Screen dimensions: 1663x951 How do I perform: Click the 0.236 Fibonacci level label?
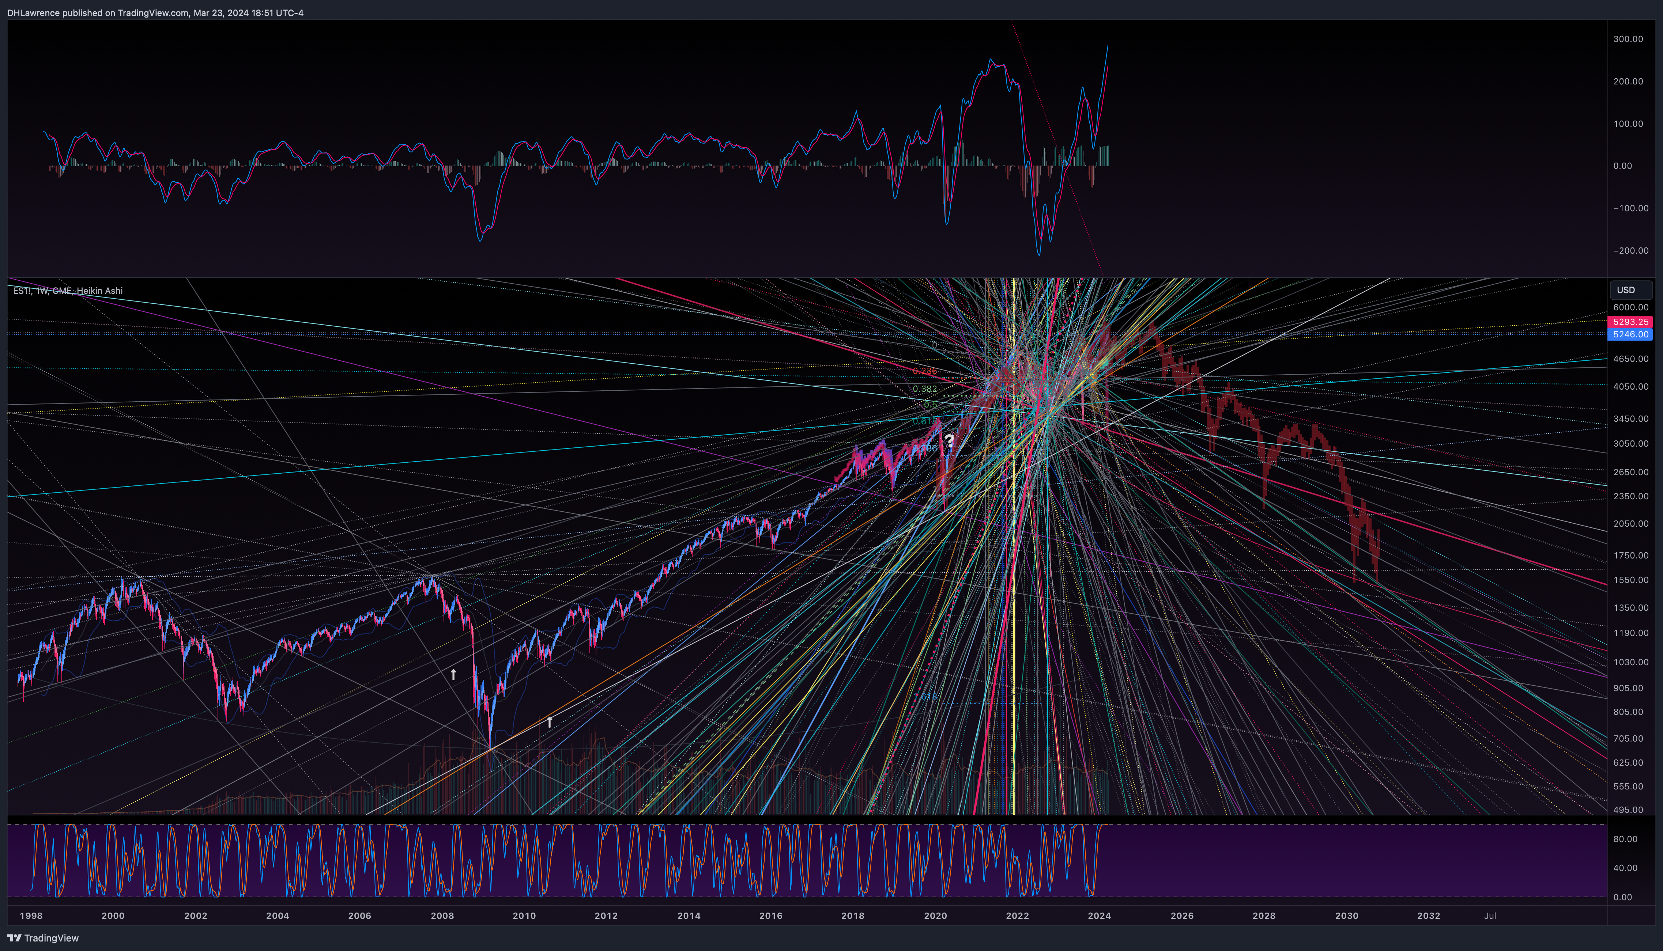(925, 371)
